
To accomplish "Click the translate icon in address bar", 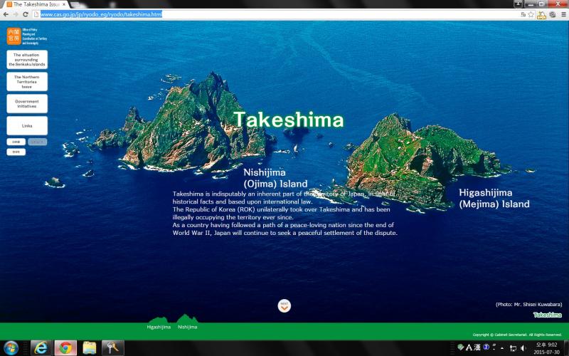I will click(x=523, y=14).
